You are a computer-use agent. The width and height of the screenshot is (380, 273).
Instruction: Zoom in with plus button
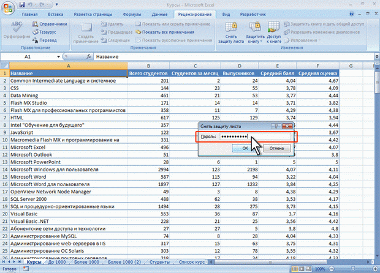click(376, 269)
